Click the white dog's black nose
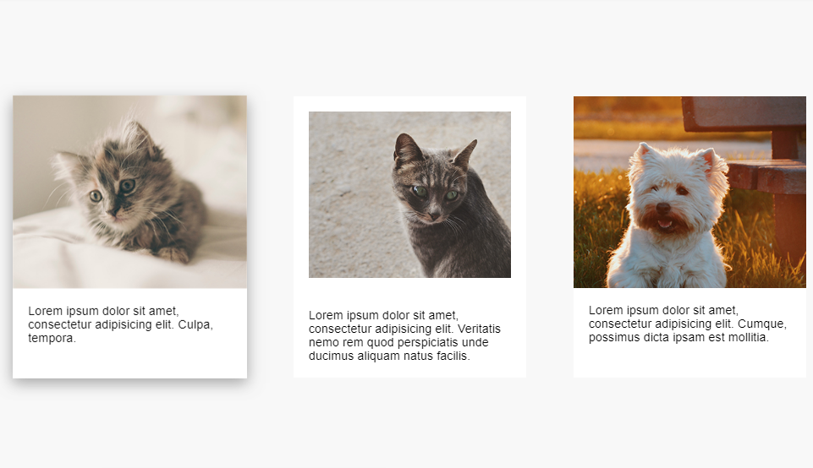 coord(663,208)
